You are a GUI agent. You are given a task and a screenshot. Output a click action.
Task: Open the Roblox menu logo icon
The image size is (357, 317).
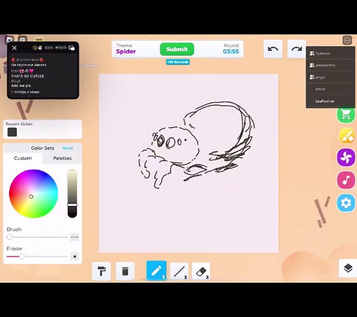[x=9, y=40]
